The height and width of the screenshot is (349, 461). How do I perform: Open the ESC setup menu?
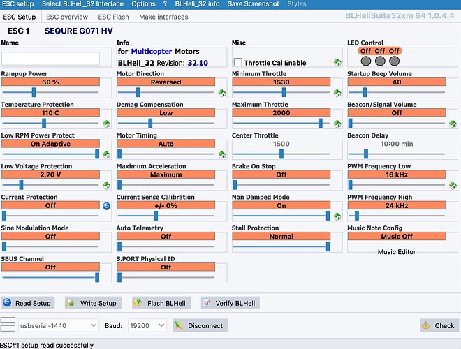[x=18, y=4]
